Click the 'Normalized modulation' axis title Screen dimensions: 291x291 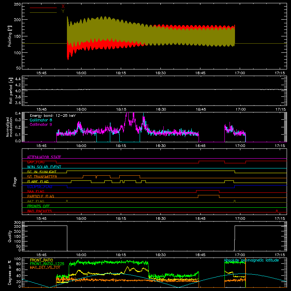pyautogui.click(x=9, y=127)
